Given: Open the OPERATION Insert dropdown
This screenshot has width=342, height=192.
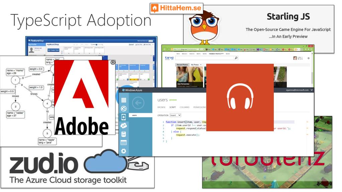Looking at the screenshot, I should point(176,115).
